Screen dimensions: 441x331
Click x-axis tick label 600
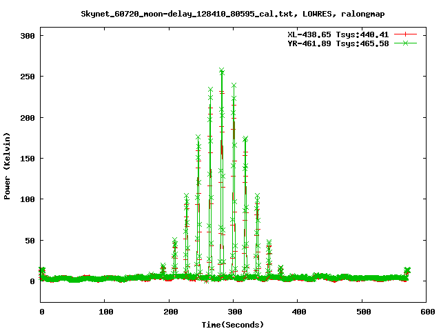click(x=428, y=312)
